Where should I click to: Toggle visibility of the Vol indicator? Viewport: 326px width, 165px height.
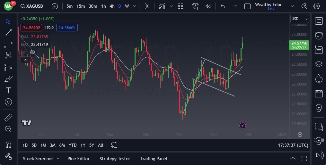click(x=32, y=52)
